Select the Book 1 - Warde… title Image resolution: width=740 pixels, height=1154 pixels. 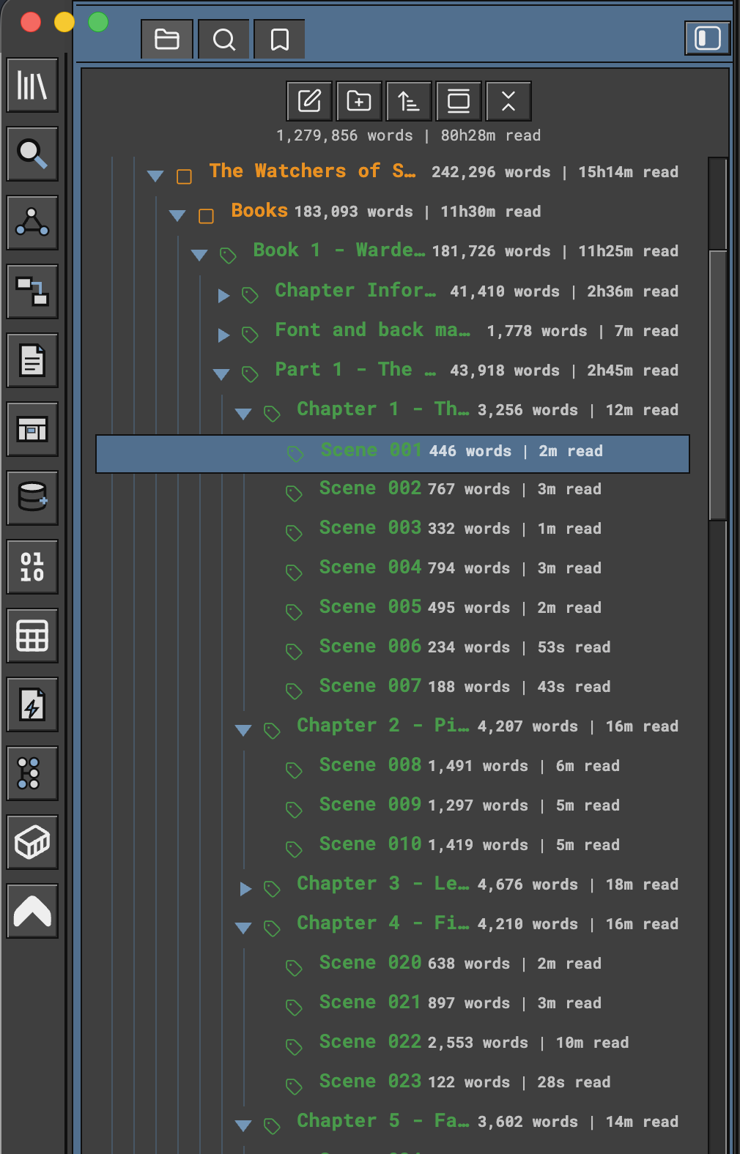click(x=338, y=250)
